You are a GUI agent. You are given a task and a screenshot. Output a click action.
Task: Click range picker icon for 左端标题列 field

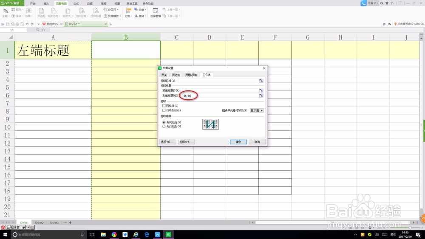coord(261,96)
